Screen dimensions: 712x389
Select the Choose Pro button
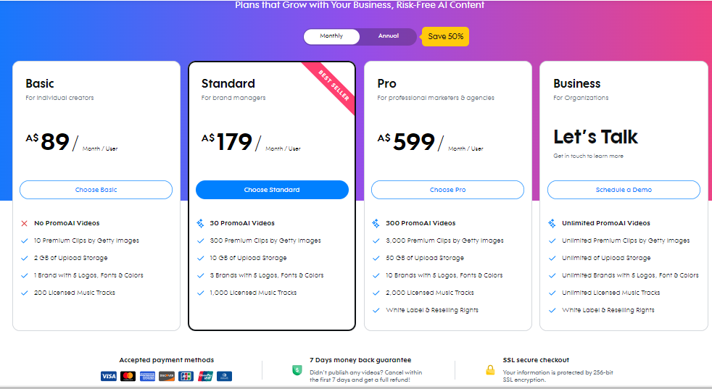447,190
